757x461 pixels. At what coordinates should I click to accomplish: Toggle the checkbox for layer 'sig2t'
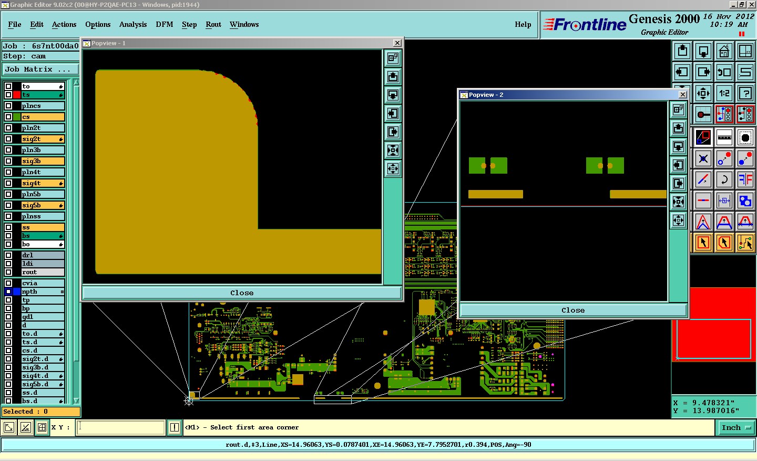tap(8, 139)
